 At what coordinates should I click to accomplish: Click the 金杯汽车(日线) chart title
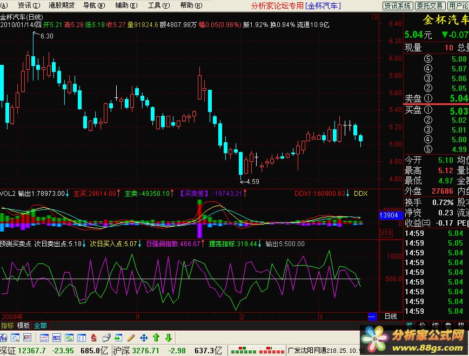22,17
